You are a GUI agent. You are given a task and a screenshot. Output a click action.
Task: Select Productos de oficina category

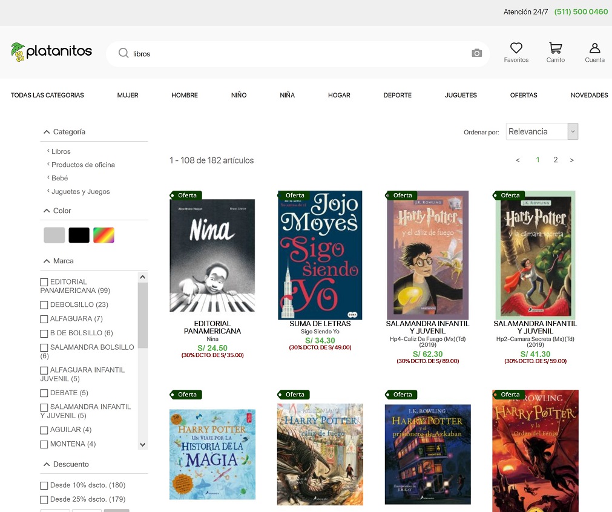(x=83, y=165)
